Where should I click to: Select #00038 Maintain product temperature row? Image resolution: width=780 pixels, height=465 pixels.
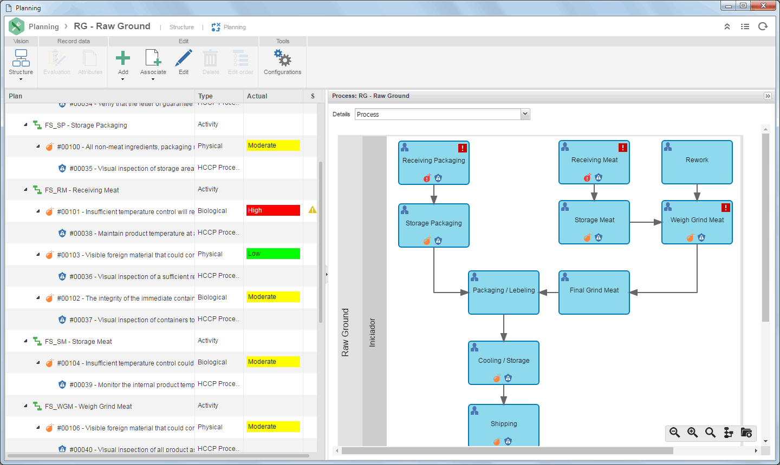(x=161, y=233)
